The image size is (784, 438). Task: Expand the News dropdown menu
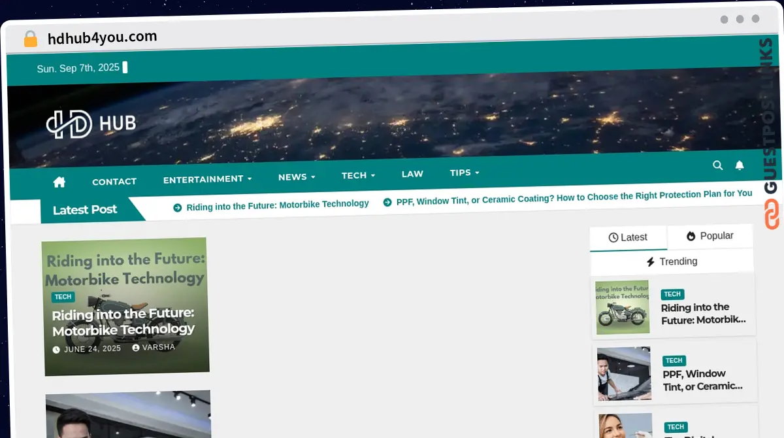point(296,177)
